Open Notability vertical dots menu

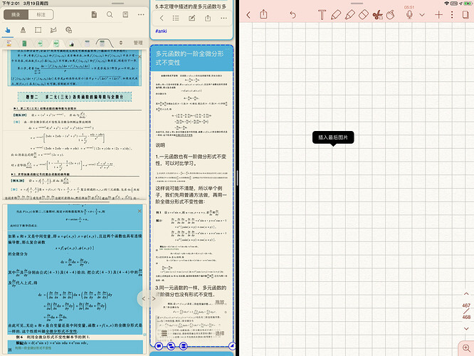(x=452, y=15)
